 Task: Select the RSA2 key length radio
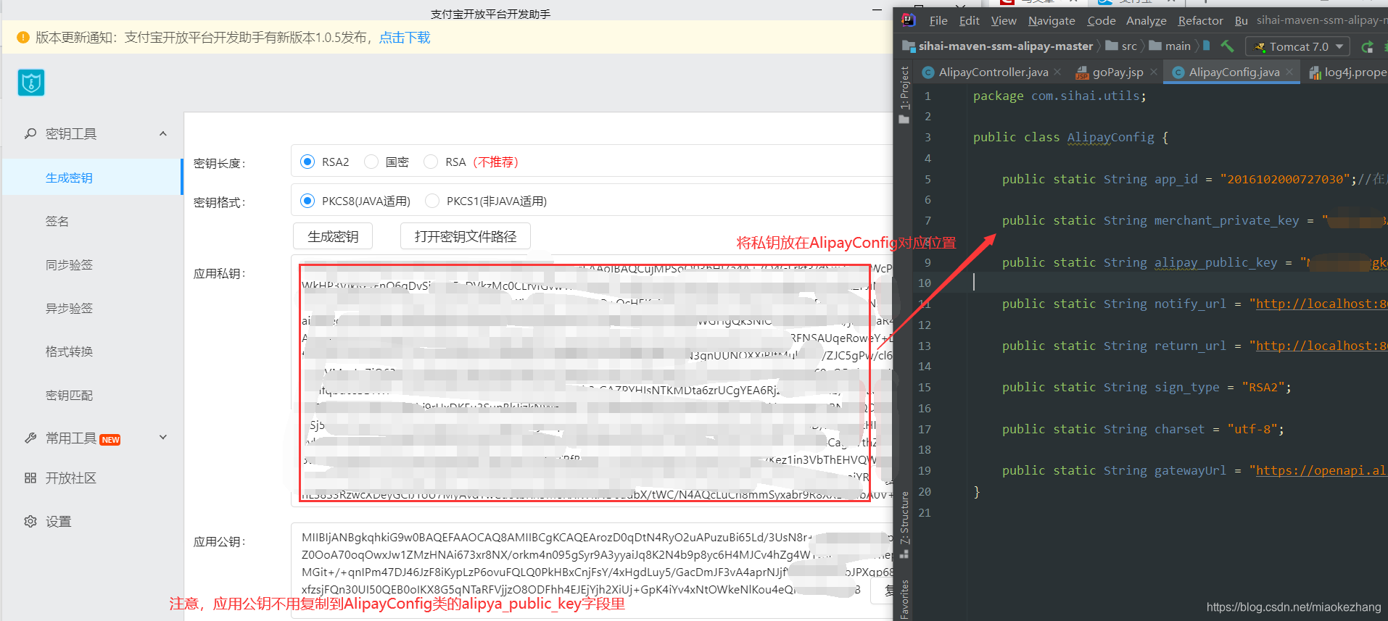click(x=307, y=162)
